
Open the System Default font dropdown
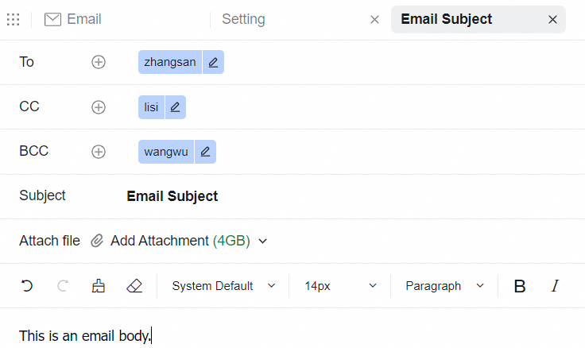coord(223,286)
